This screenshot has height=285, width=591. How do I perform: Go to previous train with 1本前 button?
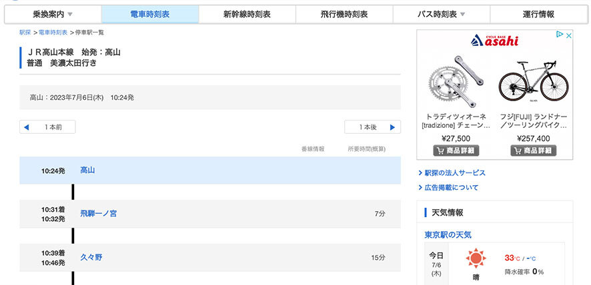coord(47,127)
